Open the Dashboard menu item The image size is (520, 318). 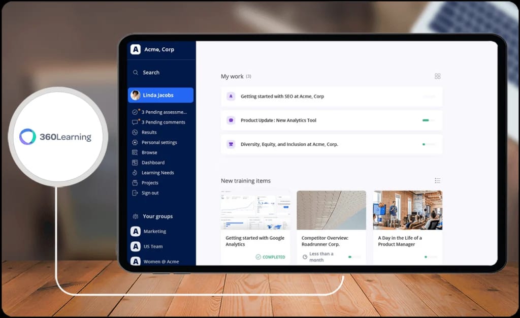pos(153,163)
